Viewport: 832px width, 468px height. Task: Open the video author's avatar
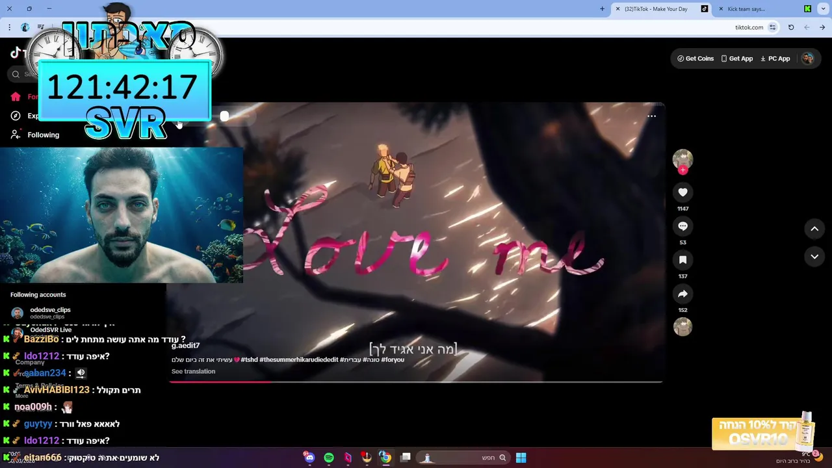click(x=682, y=159)
